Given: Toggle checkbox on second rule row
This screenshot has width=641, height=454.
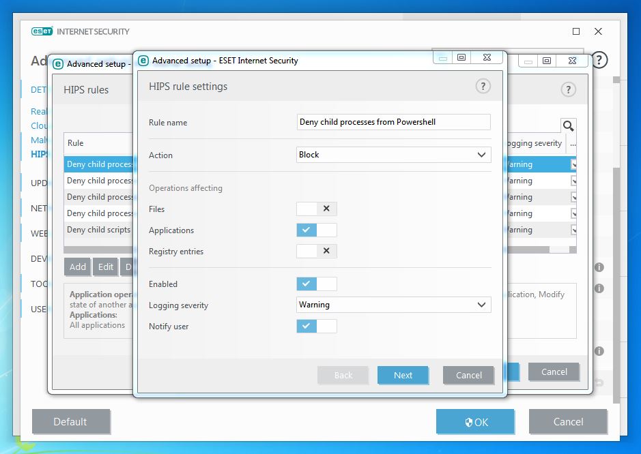Looking at the screenshot, I should click(573, 181).
